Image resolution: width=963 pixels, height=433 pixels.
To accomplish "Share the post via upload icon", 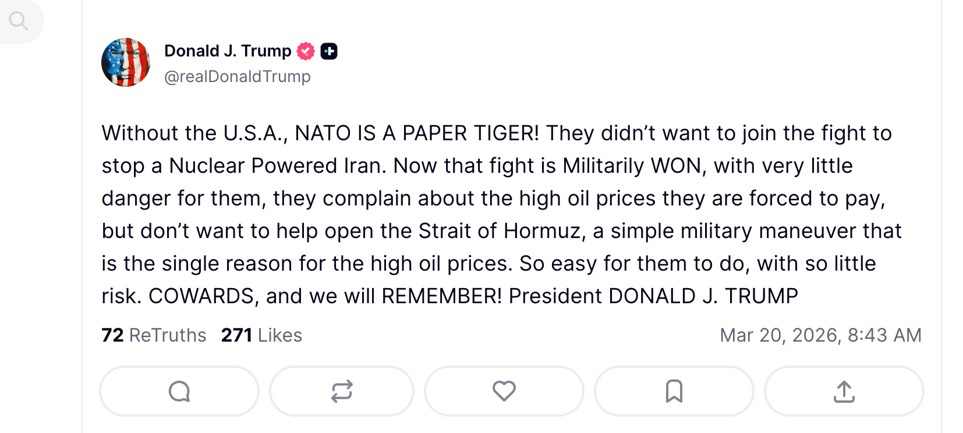I will pyautogui.click(x=844, y=391).
